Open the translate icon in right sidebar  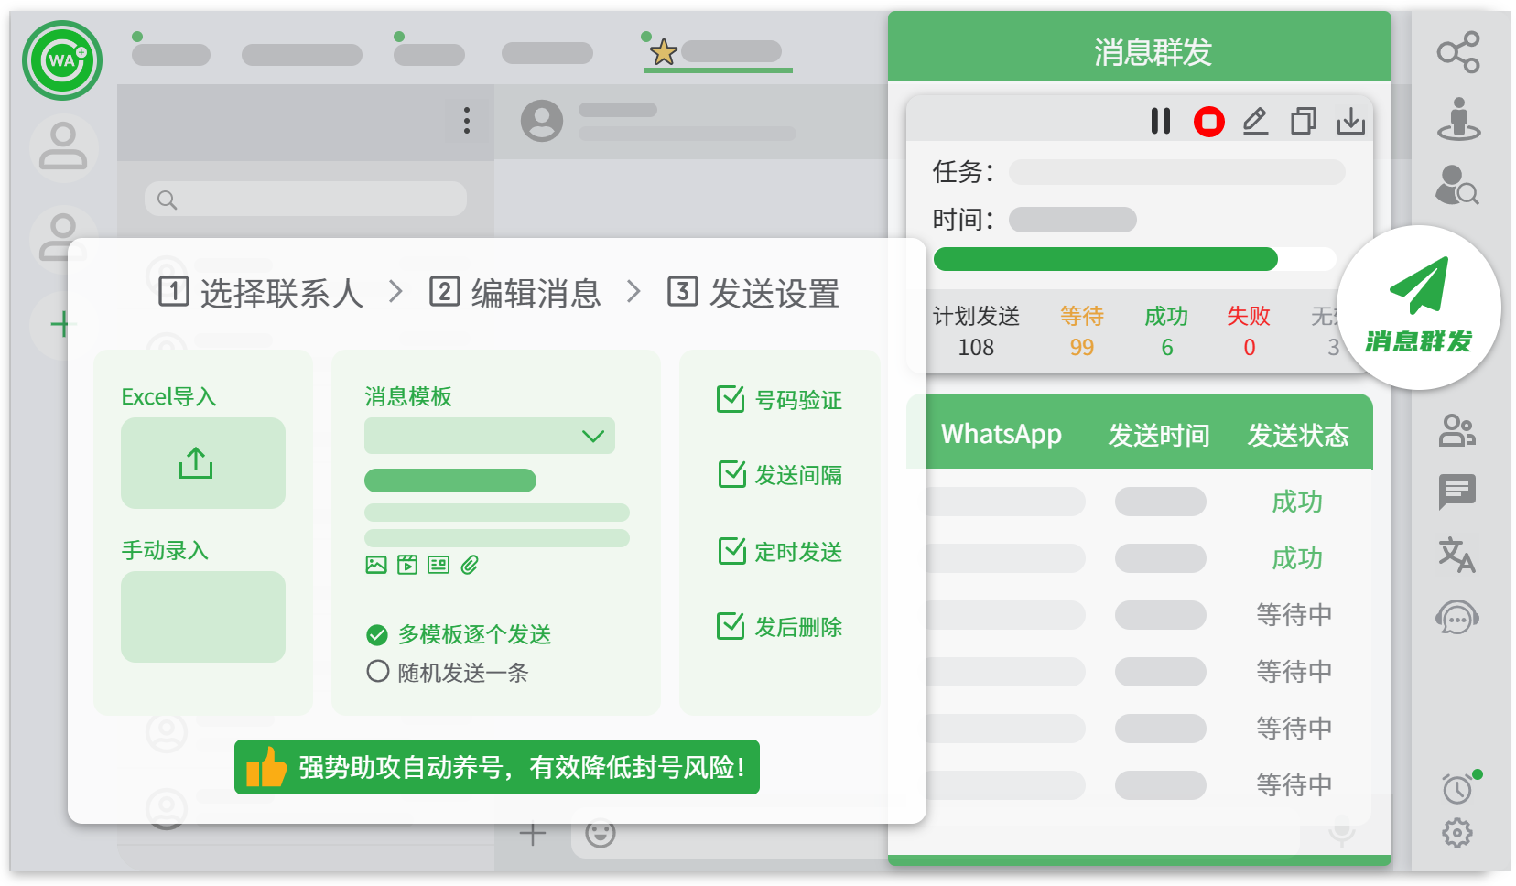(1457, 555)
